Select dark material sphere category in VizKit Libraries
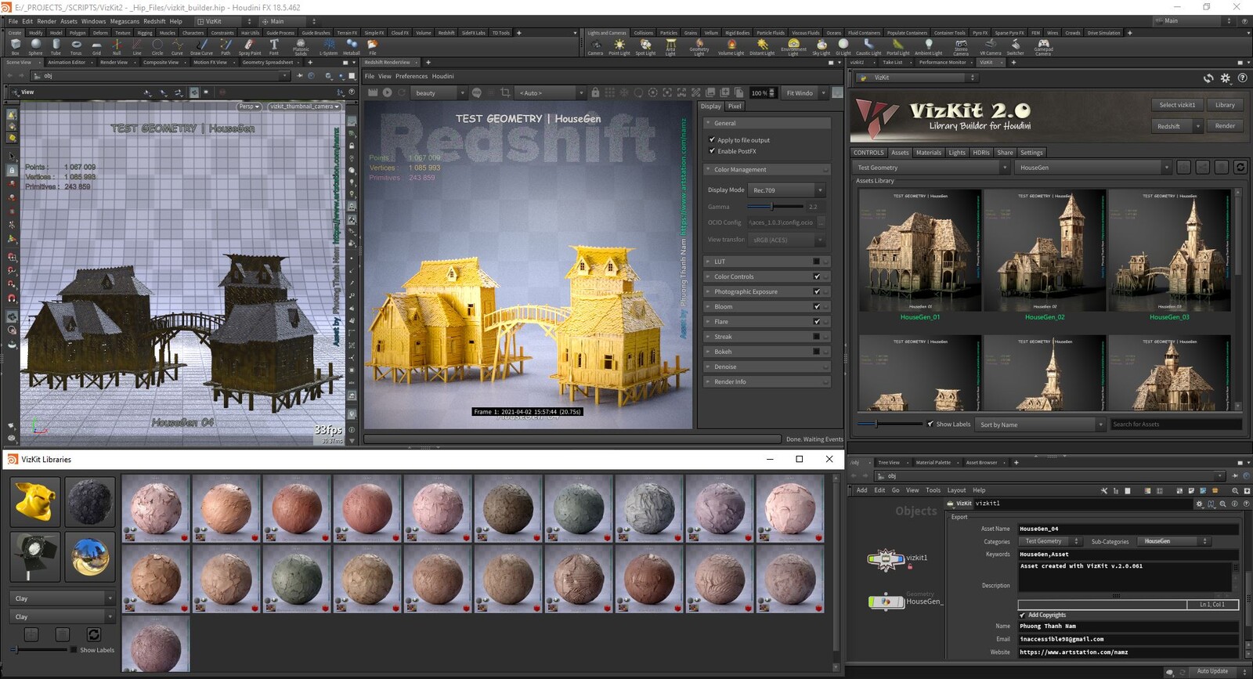Image resolution: width=1253 pixels, height=679 pixels. coord(90,502)
